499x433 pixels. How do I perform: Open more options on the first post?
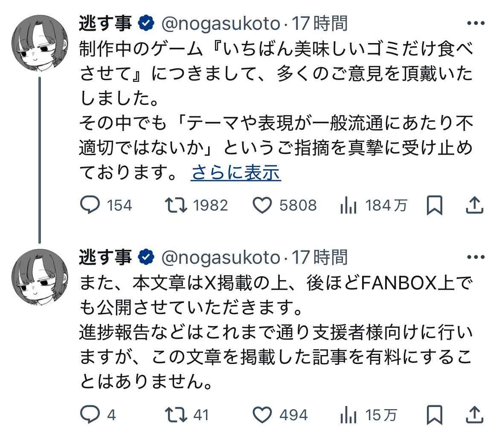point(476,23)
